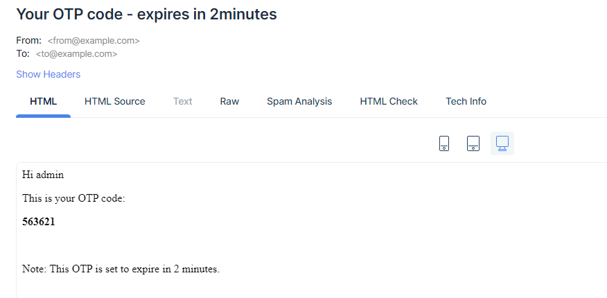Click the 'To:' label

click(x=23, y=53)
